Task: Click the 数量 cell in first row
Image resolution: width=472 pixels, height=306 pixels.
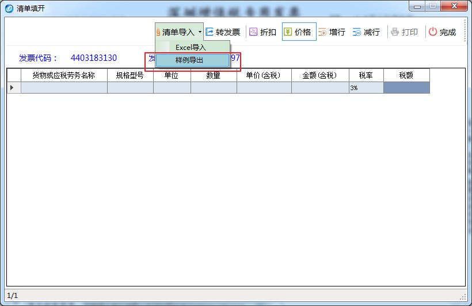Action: pos(214,87)
